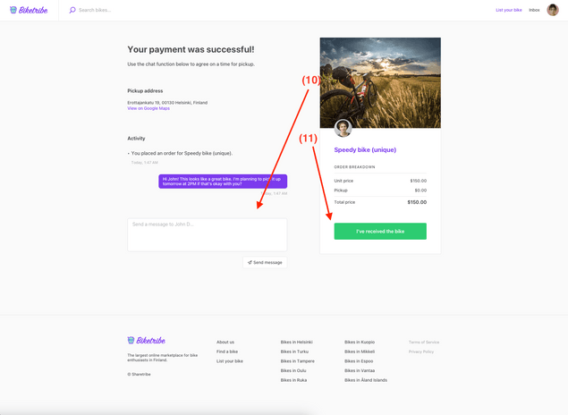This screenshot has width=568, height=415.
Task: Browse Bikes in Helsinki
Action: (x=296, y=342)
